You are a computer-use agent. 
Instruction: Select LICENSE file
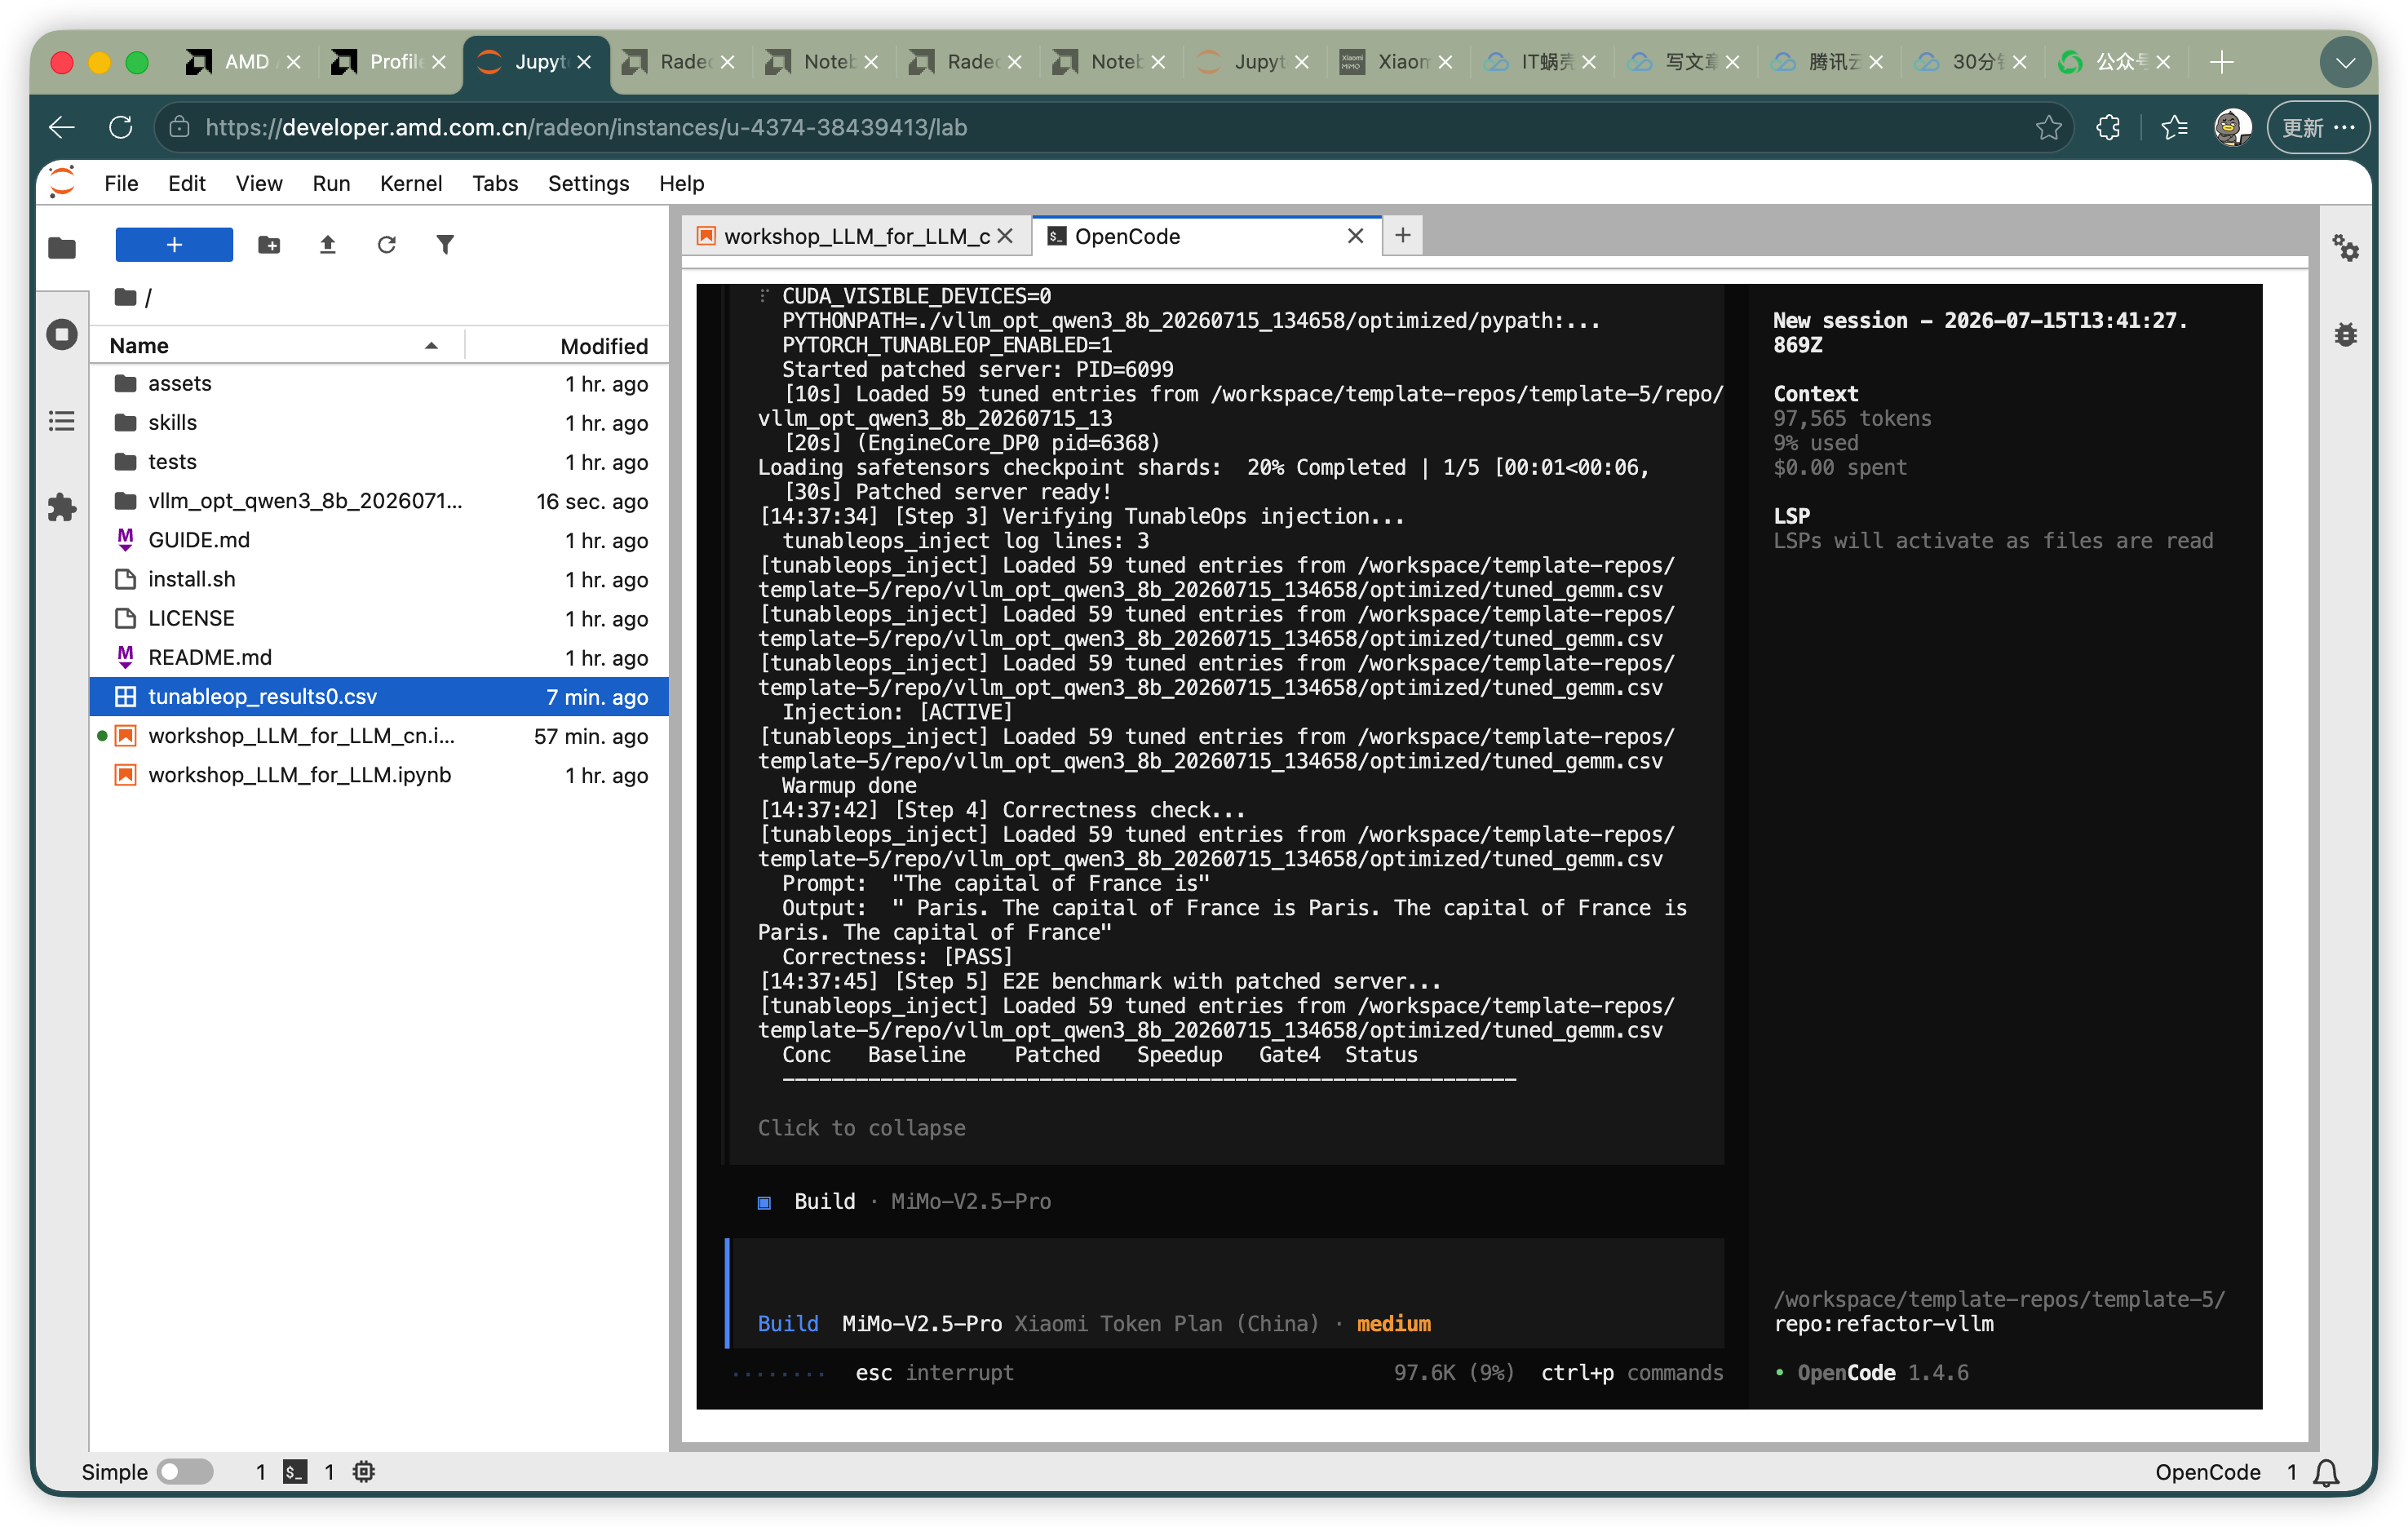coord(379,618)
